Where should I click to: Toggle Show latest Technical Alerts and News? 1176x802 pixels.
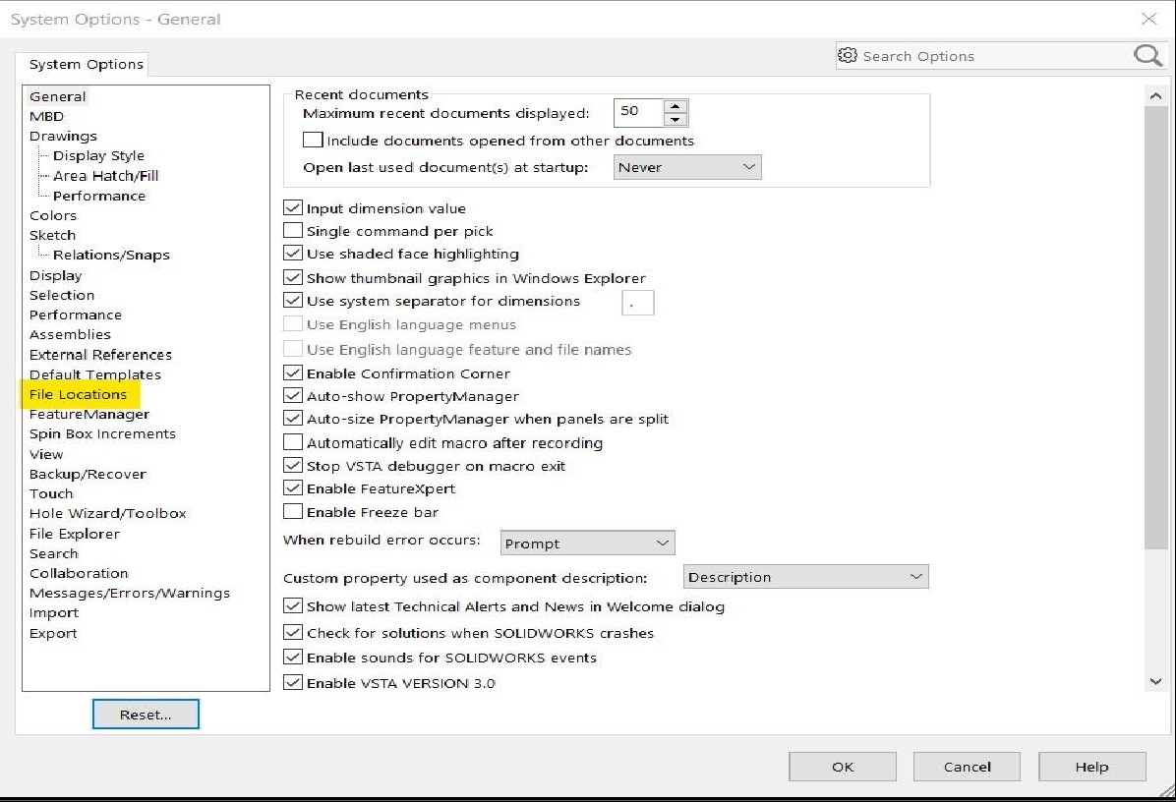coord(293,605)
